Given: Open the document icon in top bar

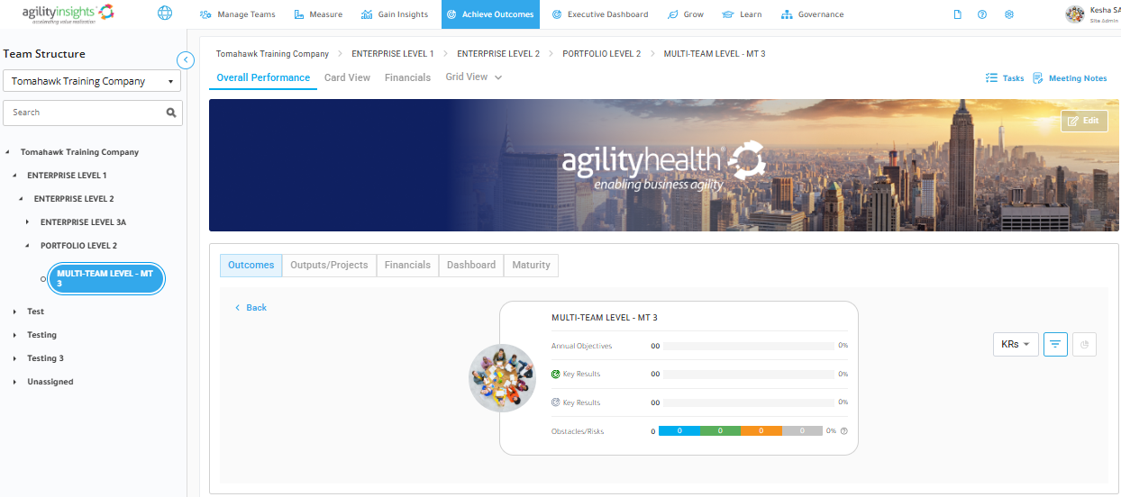Looking at the screenshot, I should pos(957,14).
